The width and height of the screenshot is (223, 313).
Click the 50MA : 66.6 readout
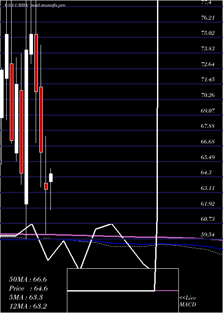tap(28, 279)
